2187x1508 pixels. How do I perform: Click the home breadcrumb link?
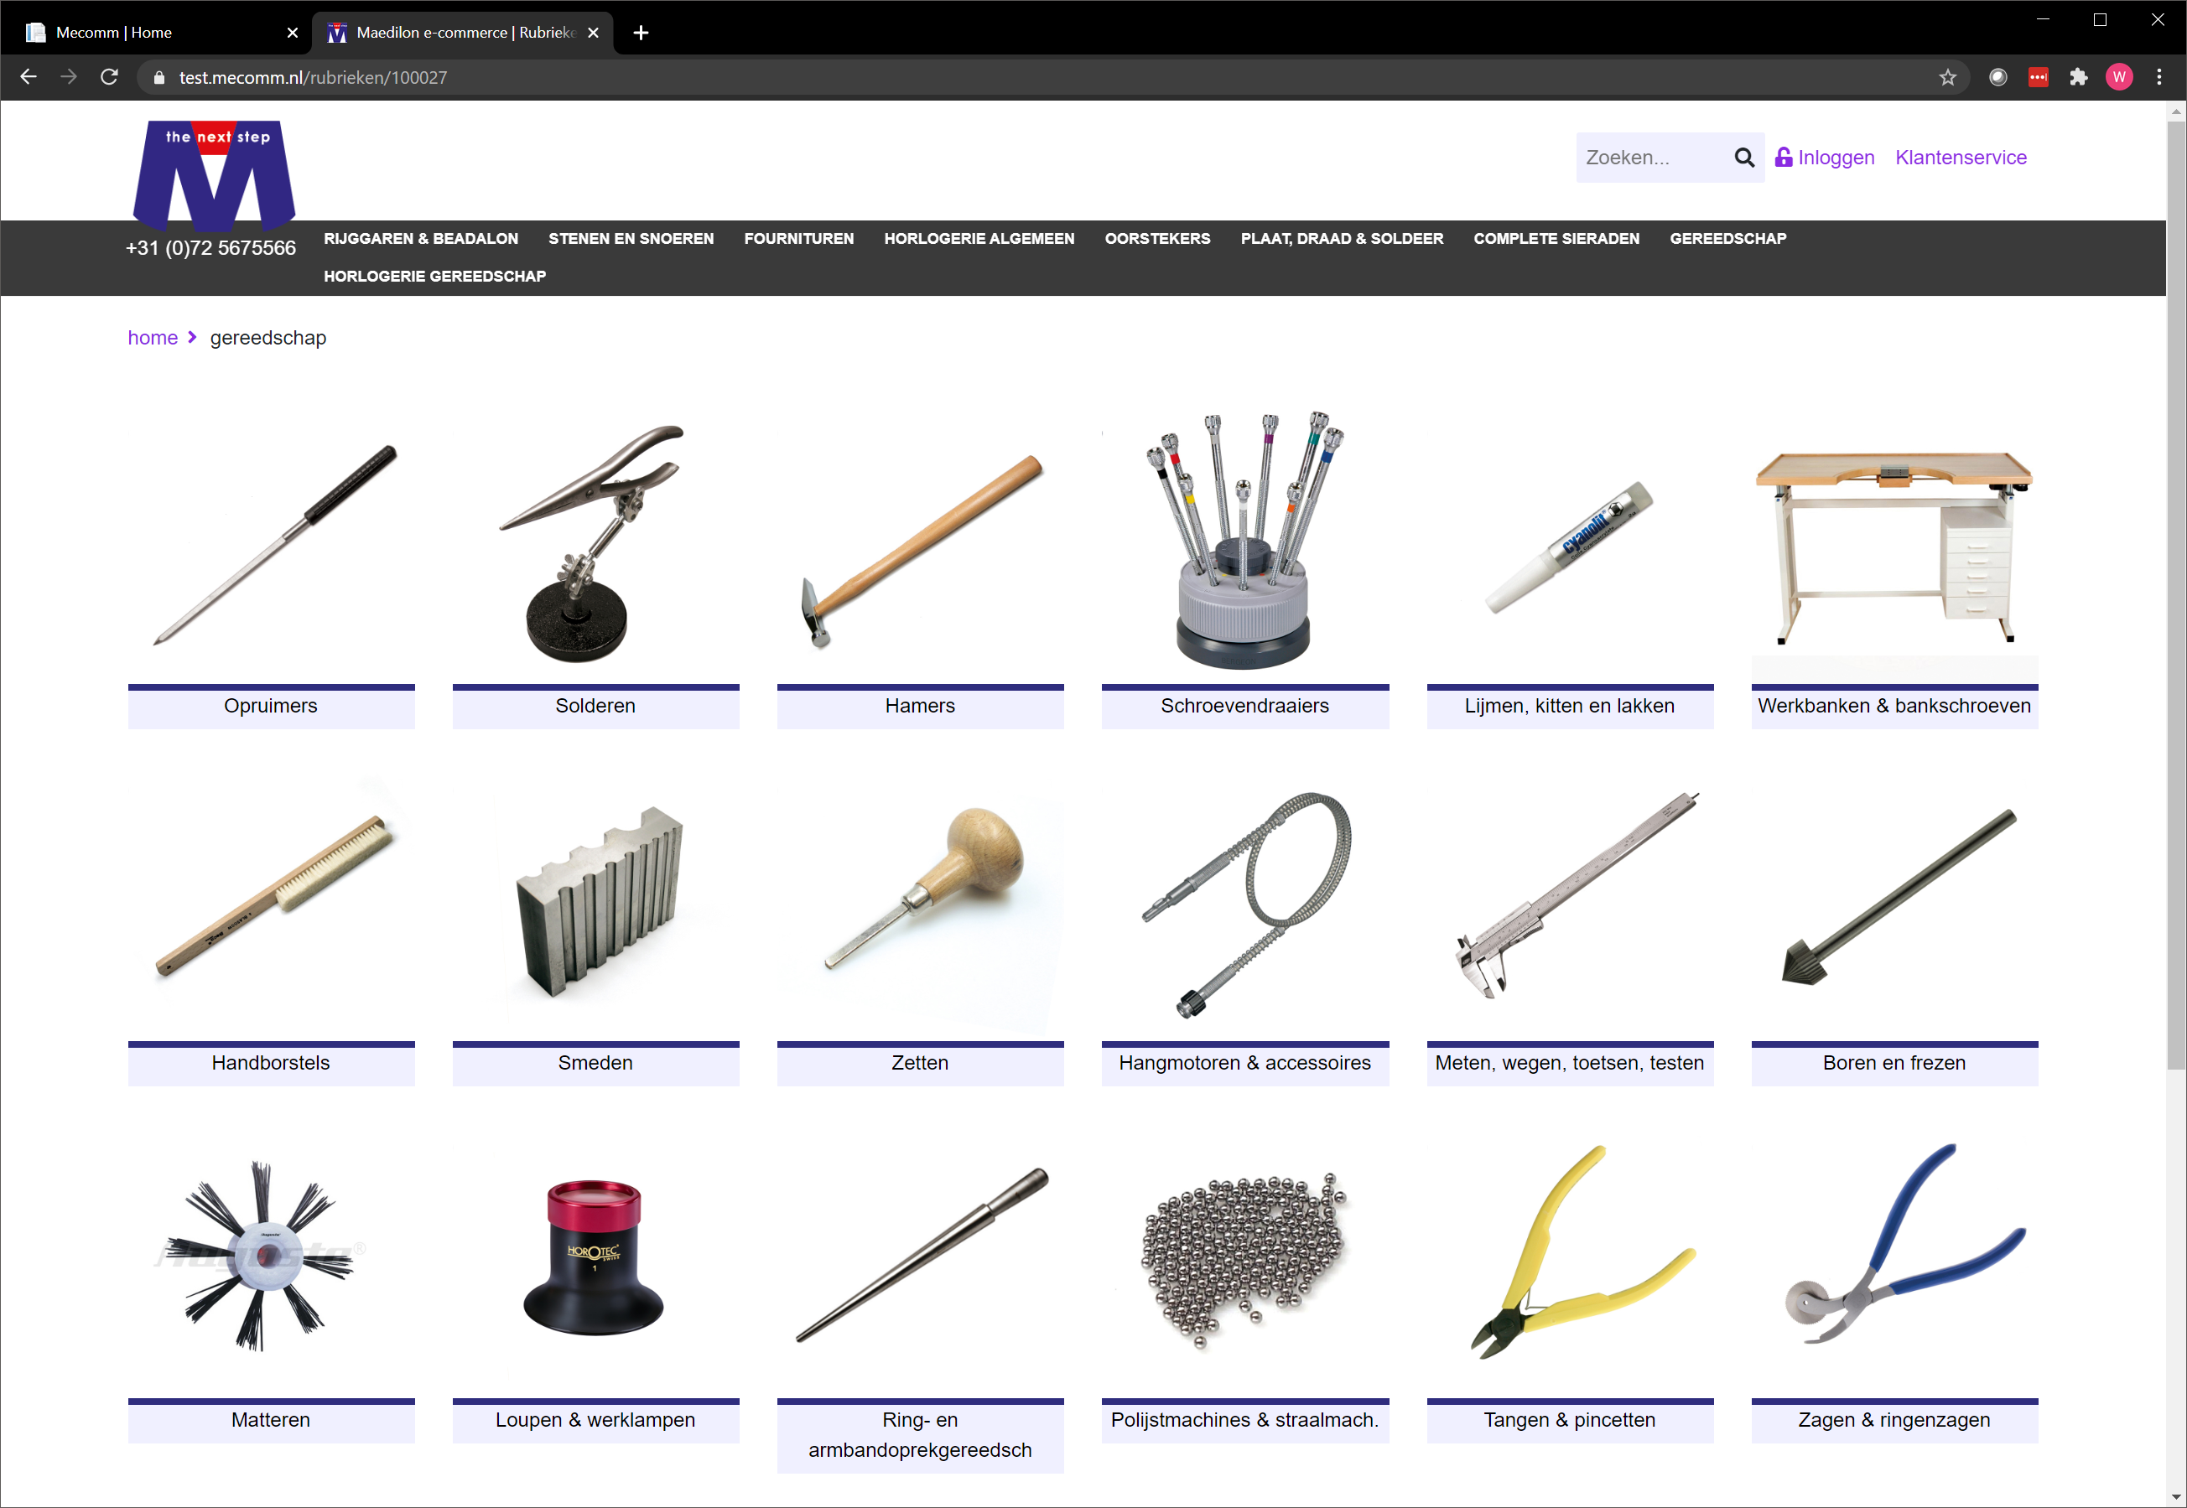coord(152,339)
